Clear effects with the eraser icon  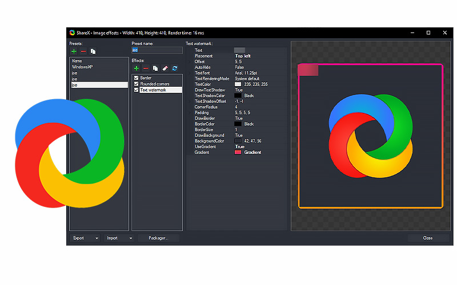point(165,68)
